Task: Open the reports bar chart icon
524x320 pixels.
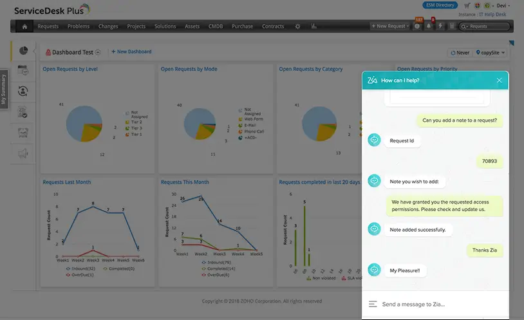Action: pos(313,26)
